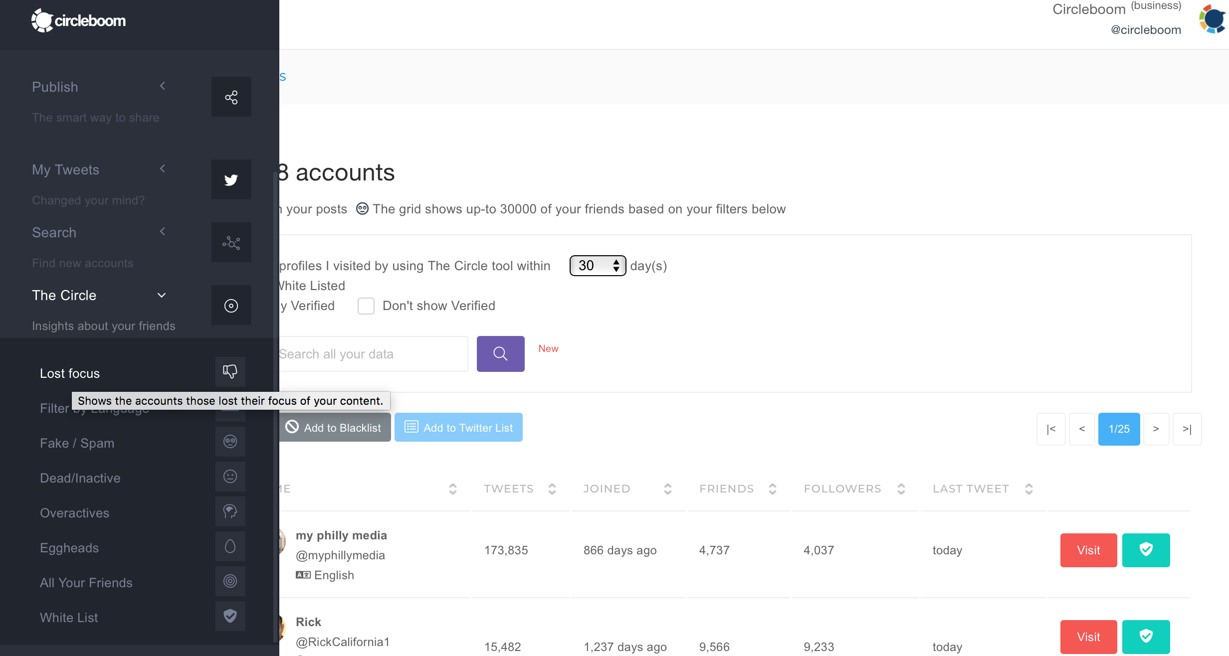Whitelist my philly media with green shield
Image resolution: width=1229 pixels, height=656 pixels.
(x=1146, y=550)
